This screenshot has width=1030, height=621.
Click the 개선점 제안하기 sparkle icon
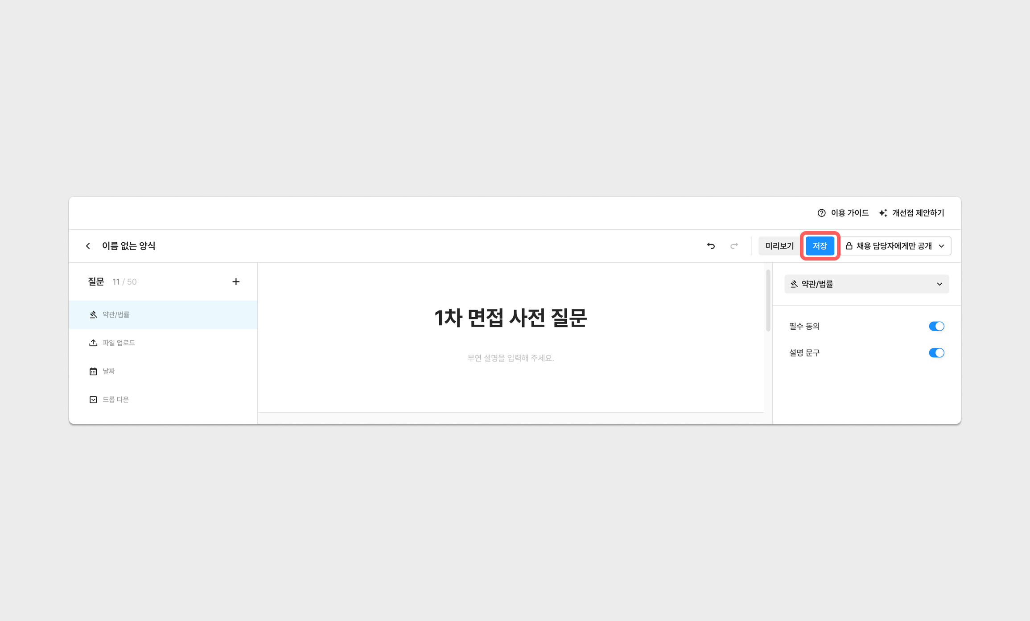click(x=883, y=213)
